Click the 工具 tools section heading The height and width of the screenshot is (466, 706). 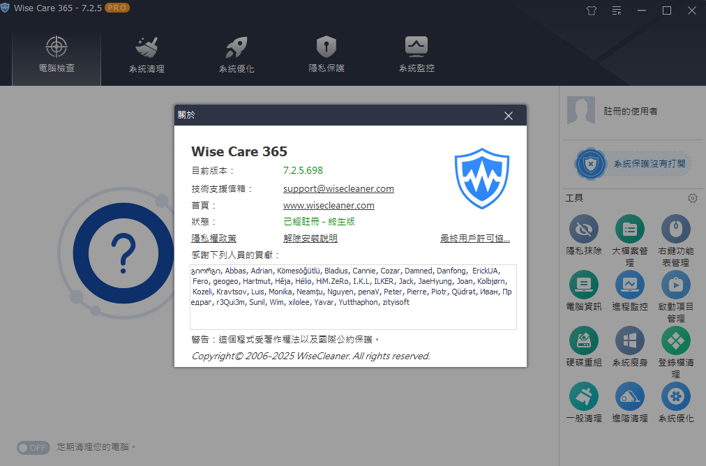[x=574, y=198]
